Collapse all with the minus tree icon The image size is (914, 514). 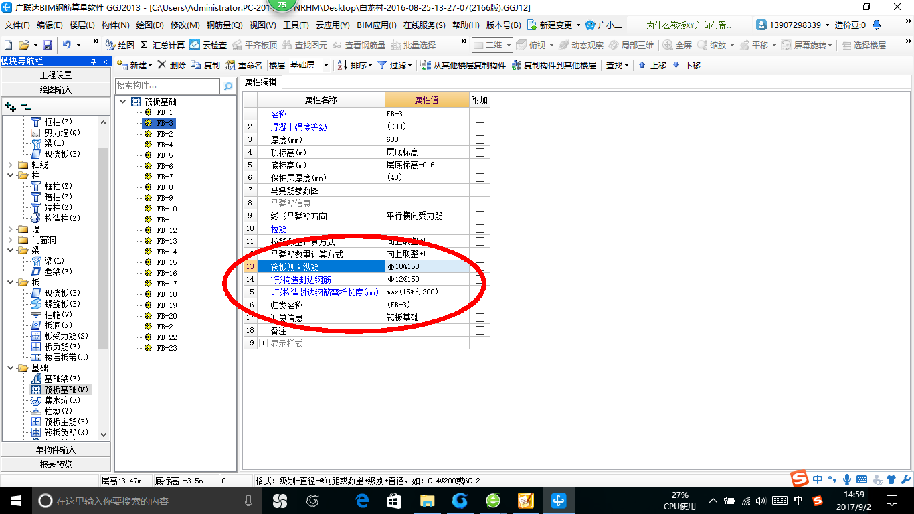[25, 106]
